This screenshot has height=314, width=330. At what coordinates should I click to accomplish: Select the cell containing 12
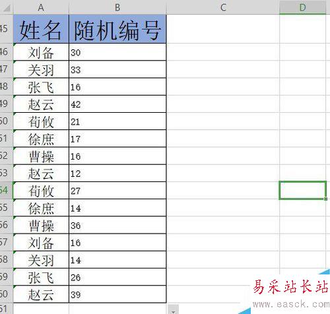[x=117, y=173]
